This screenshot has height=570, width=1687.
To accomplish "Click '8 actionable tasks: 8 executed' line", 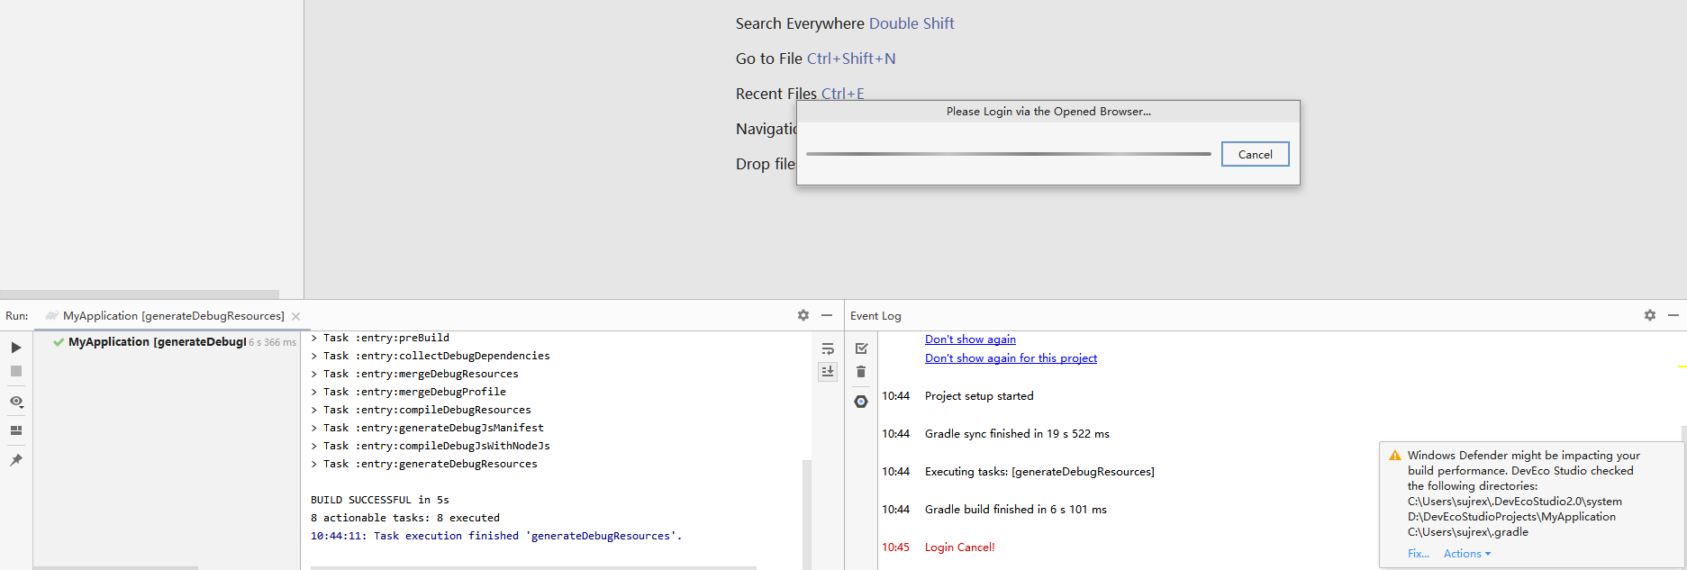I will (405, 518).
